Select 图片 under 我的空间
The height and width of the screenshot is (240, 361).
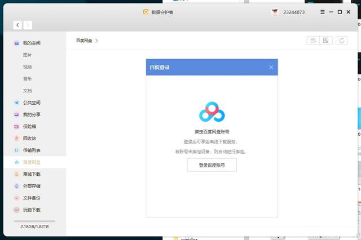[27, 55]
